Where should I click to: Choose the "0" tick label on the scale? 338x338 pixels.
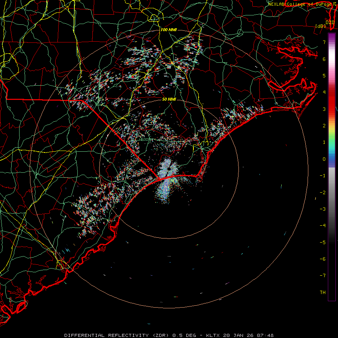(x=324, y=159)
